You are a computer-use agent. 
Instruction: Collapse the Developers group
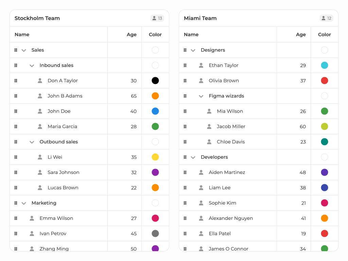[193, 157]
